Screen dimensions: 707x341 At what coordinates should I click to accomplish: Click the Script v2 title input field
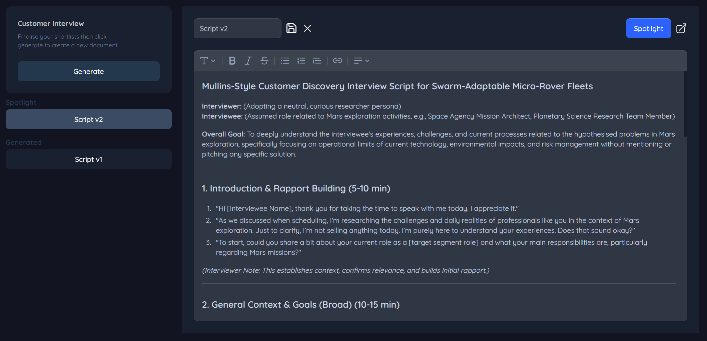point(237,28)
